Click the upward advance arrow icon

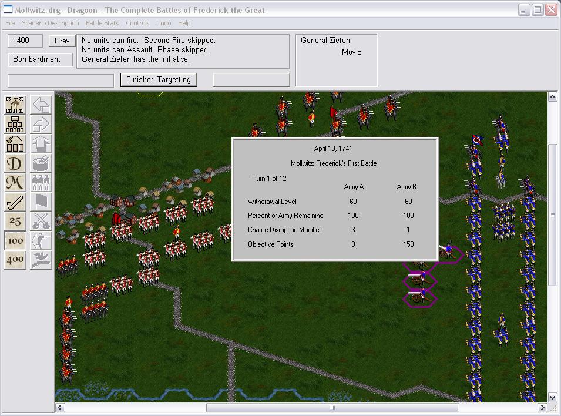[x=41, y=143]
